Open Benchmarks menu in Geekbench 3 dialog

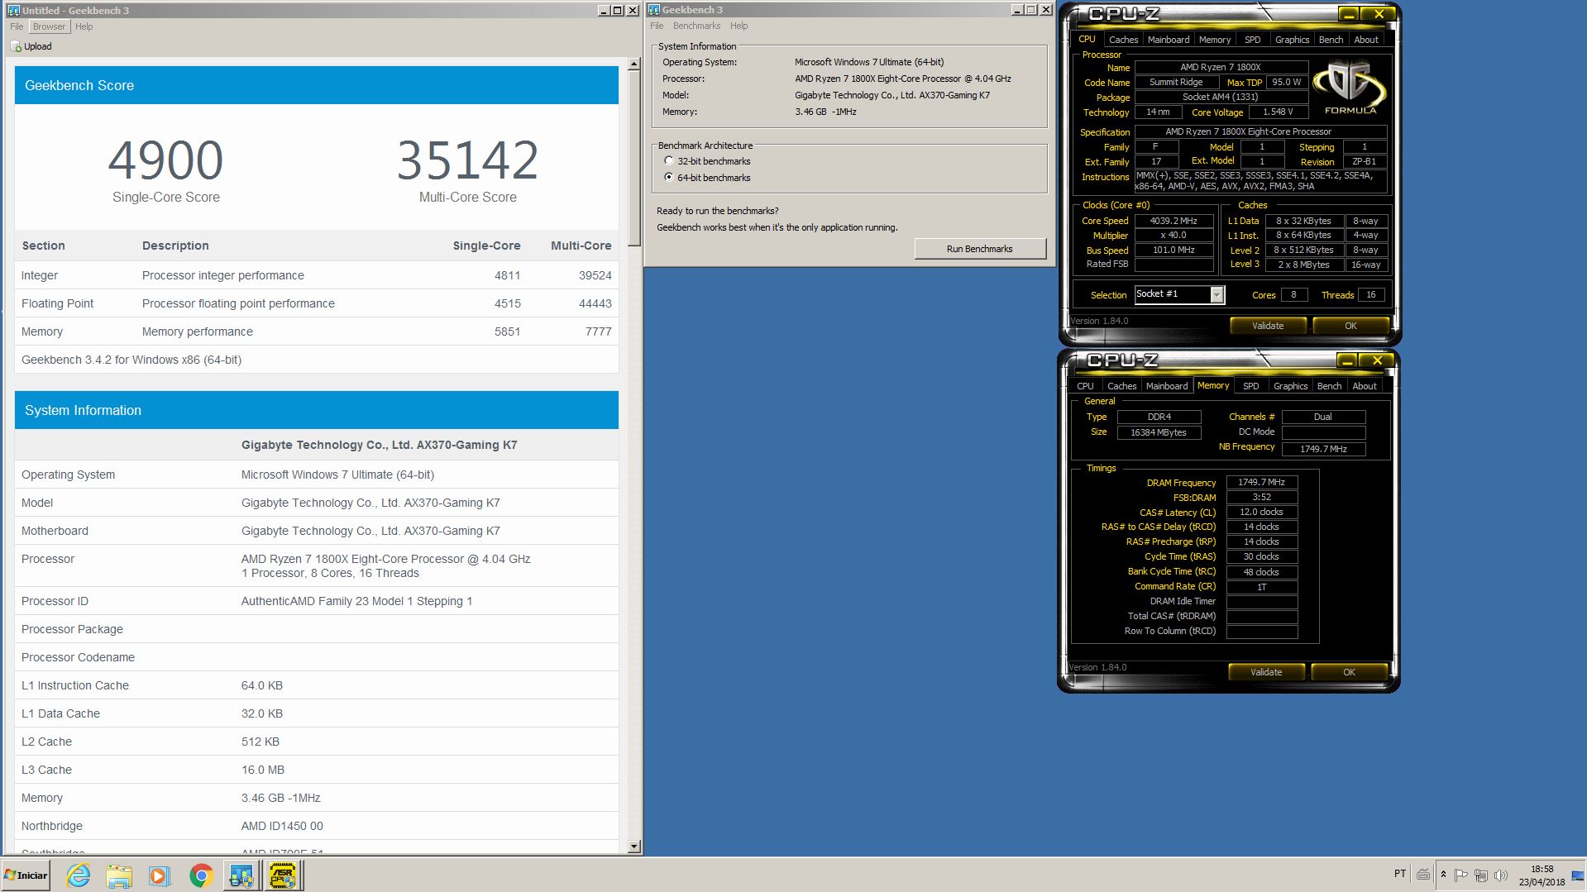(x=696, y=26)
